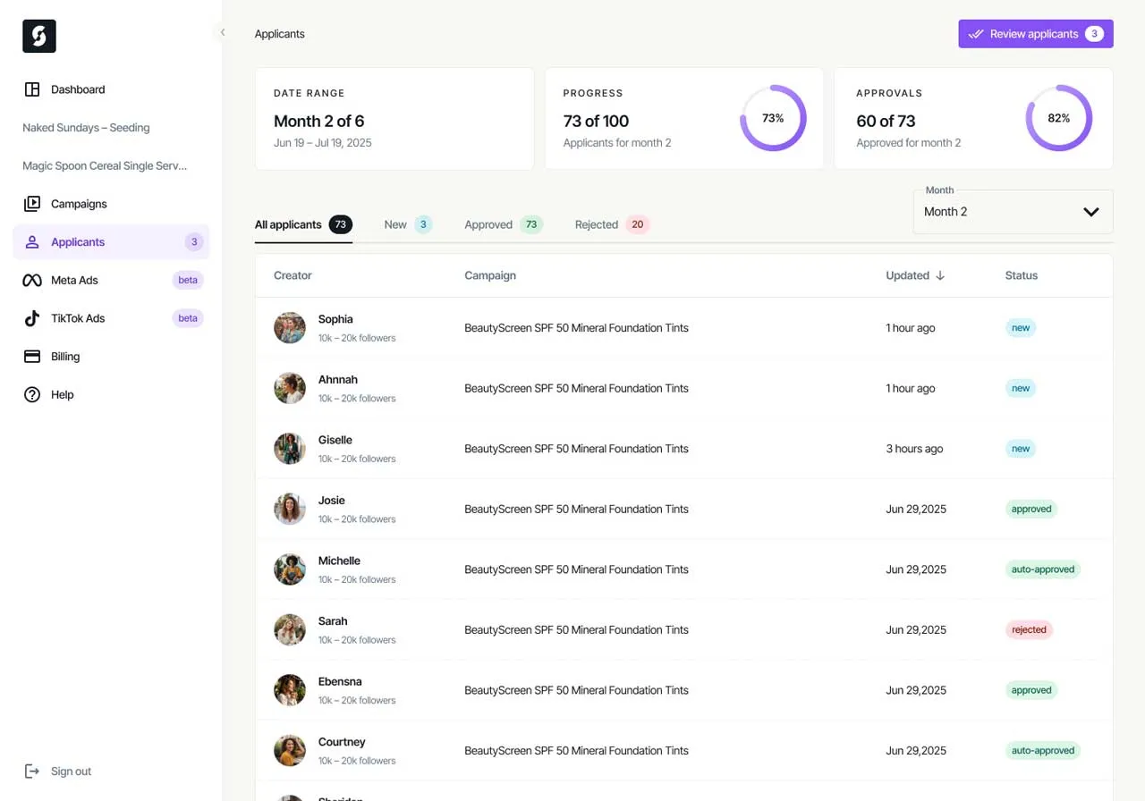Click the 82% approvals progress ring
The height and width of the screenshot is (801, 1145).
(x=1059, y=117)
